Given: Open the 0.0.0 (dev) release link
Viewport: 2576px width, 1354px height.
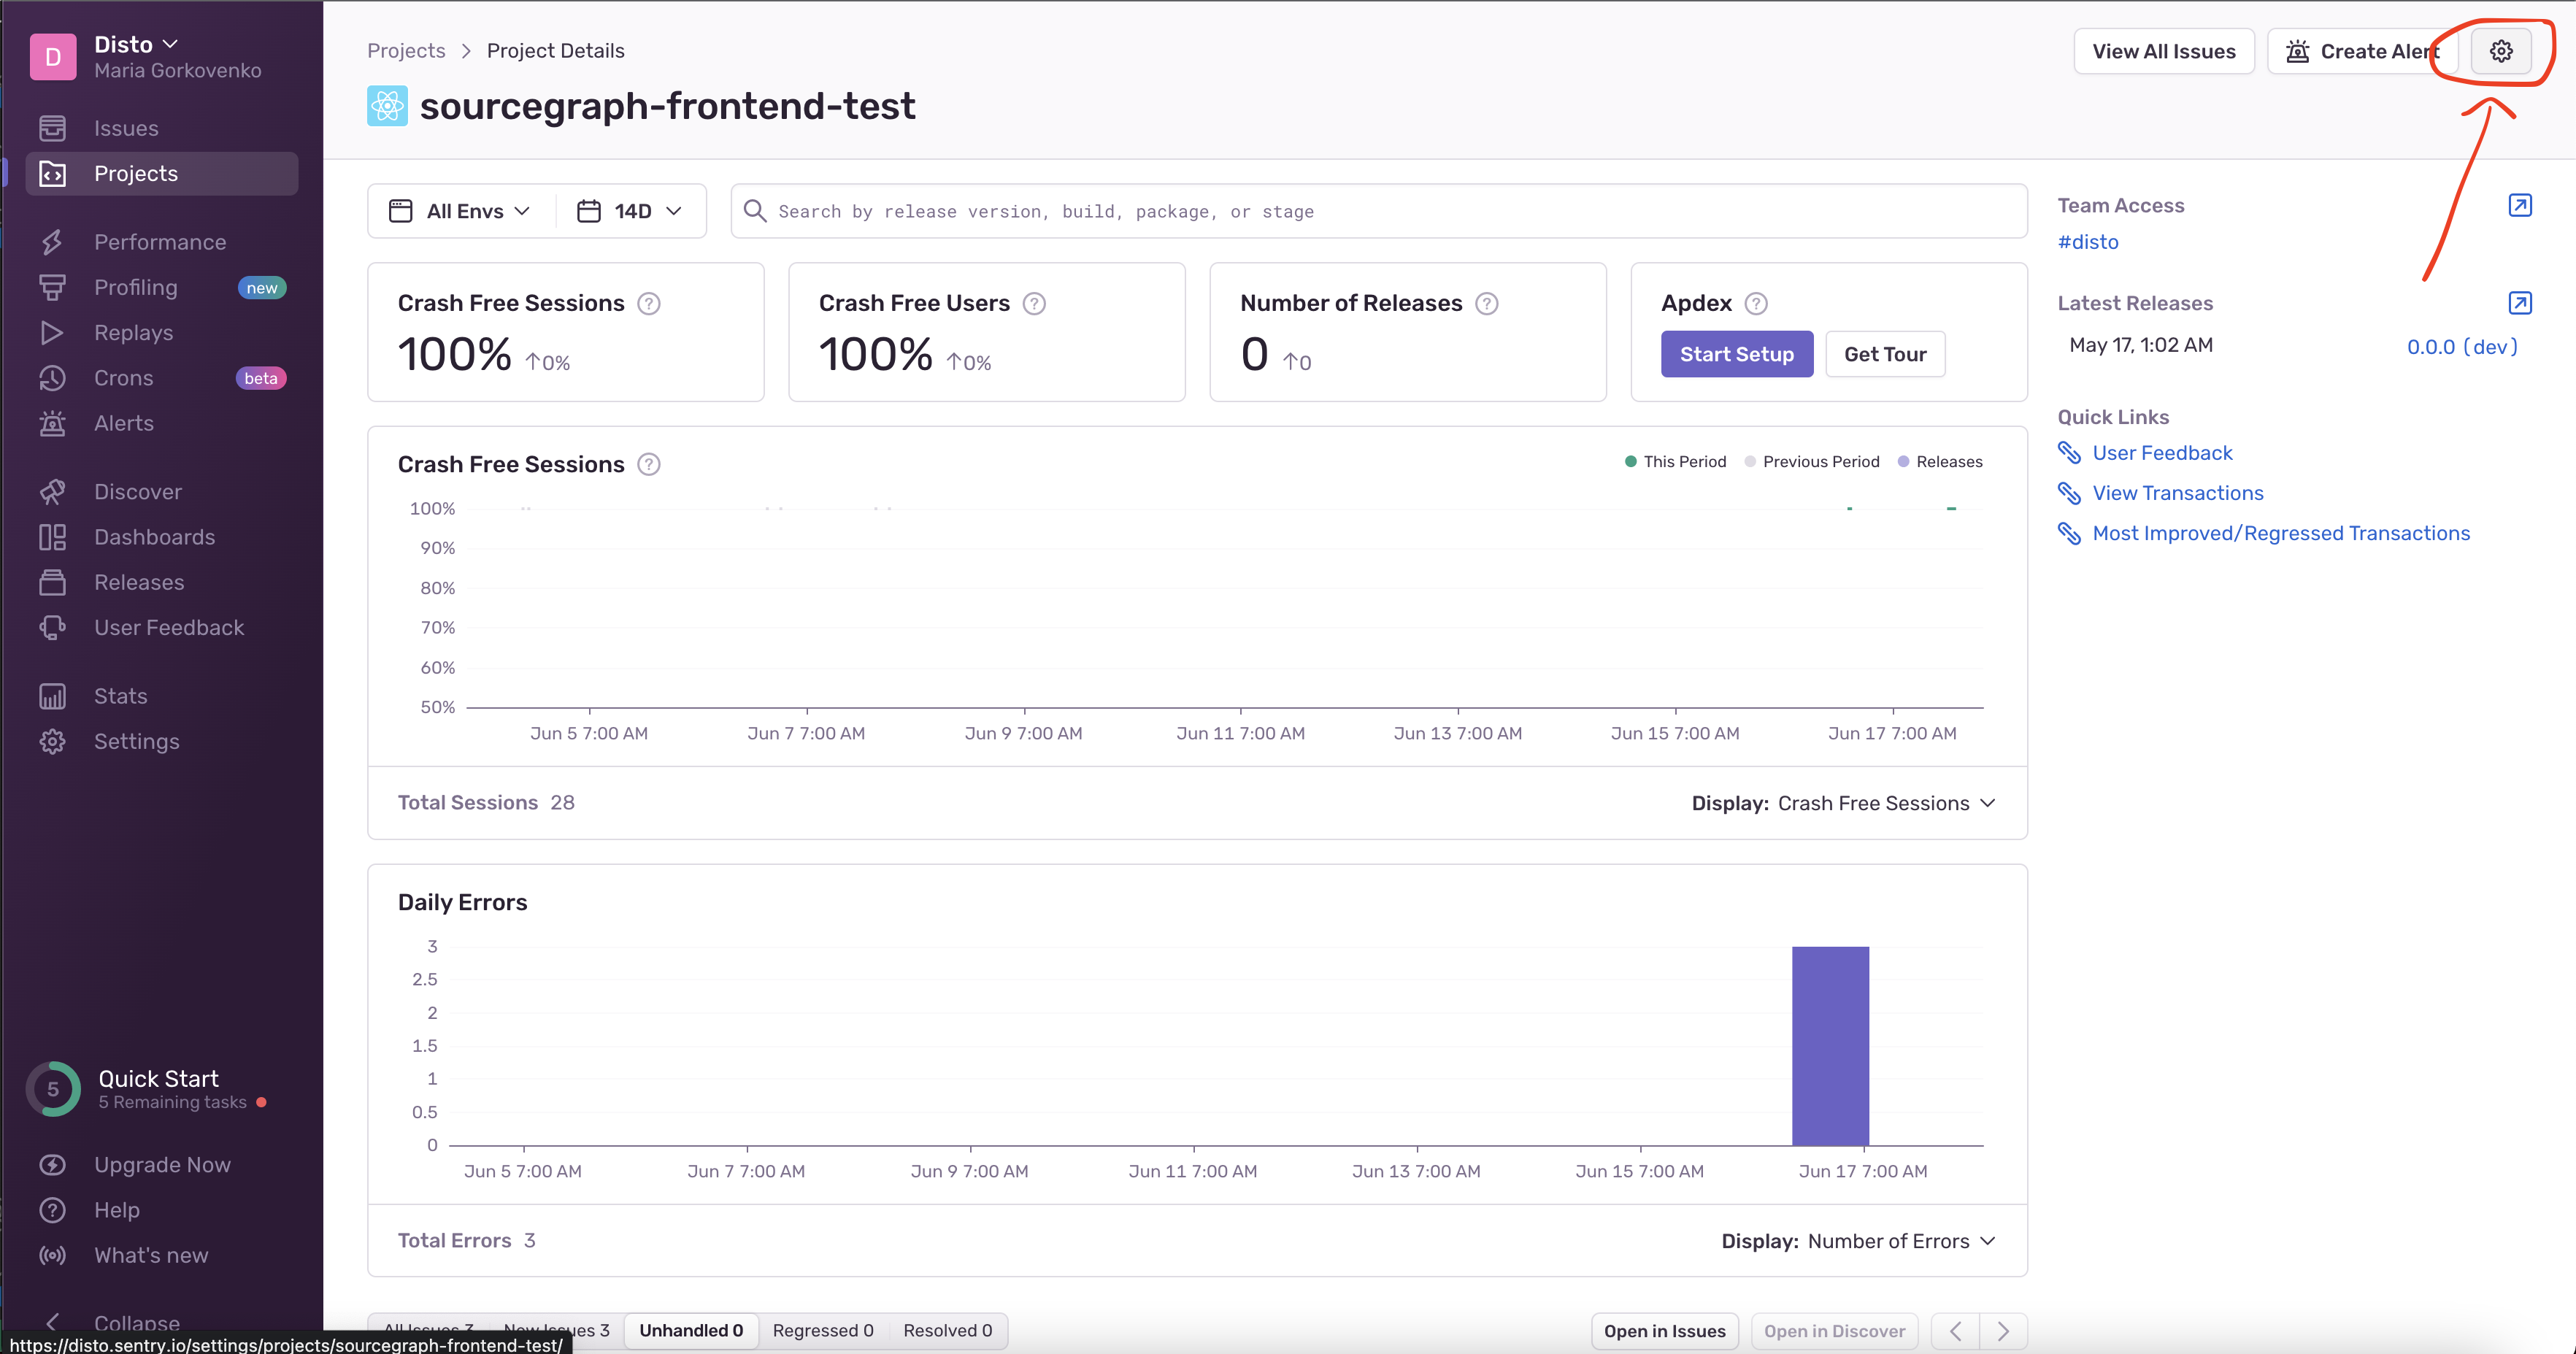Looking at the screenshot, I should click(2461, 347).
